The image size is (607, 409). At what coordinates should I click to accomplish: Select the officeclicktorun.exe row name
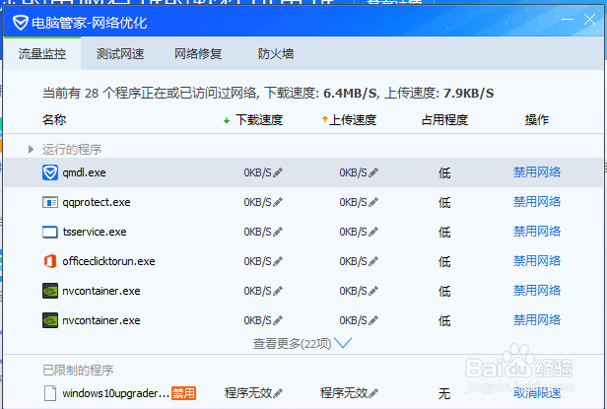[108, 261]
